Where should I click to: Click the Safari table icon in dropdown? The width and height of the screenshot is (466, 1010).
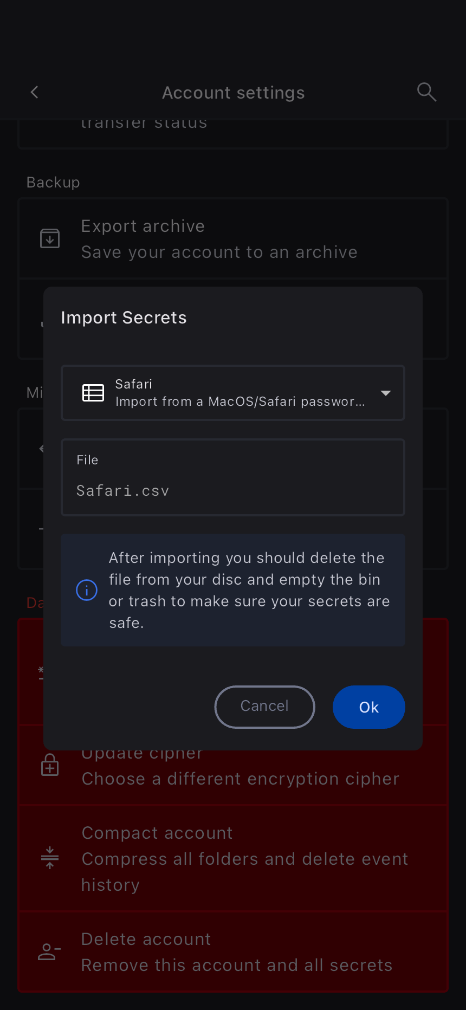coord(93,393)
